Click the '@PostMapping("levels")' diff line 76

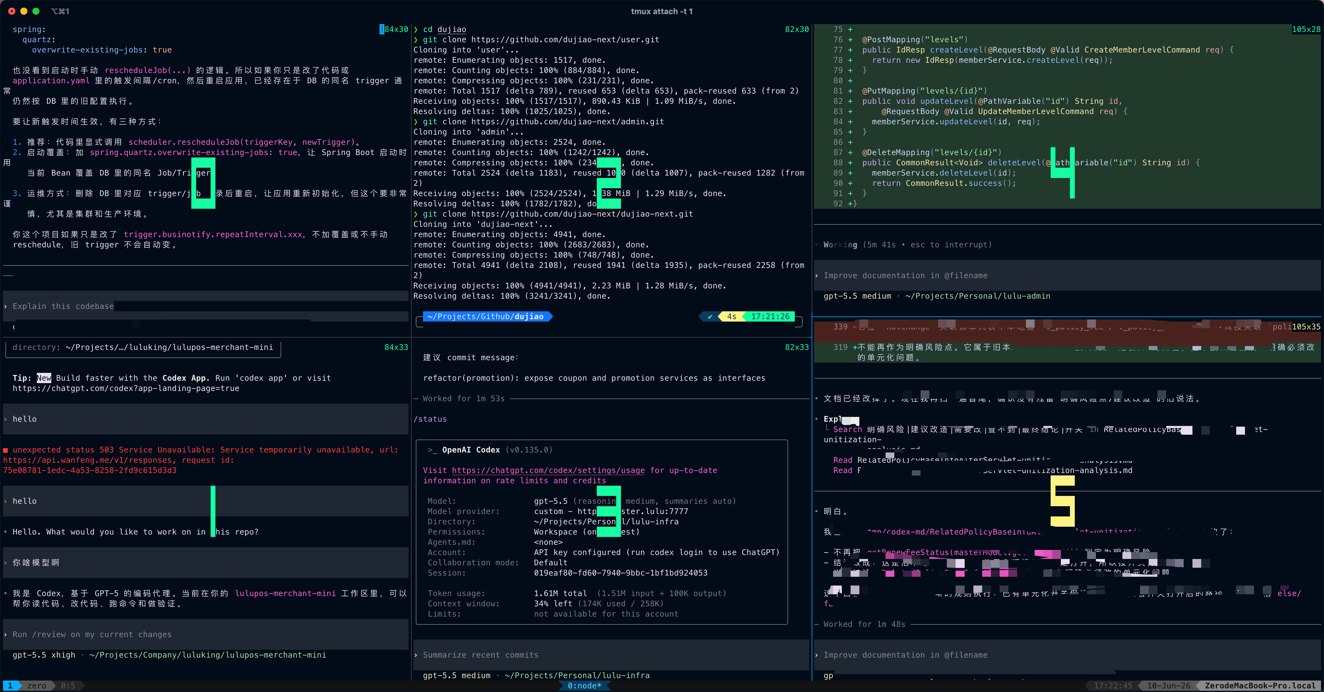point(915,40)
